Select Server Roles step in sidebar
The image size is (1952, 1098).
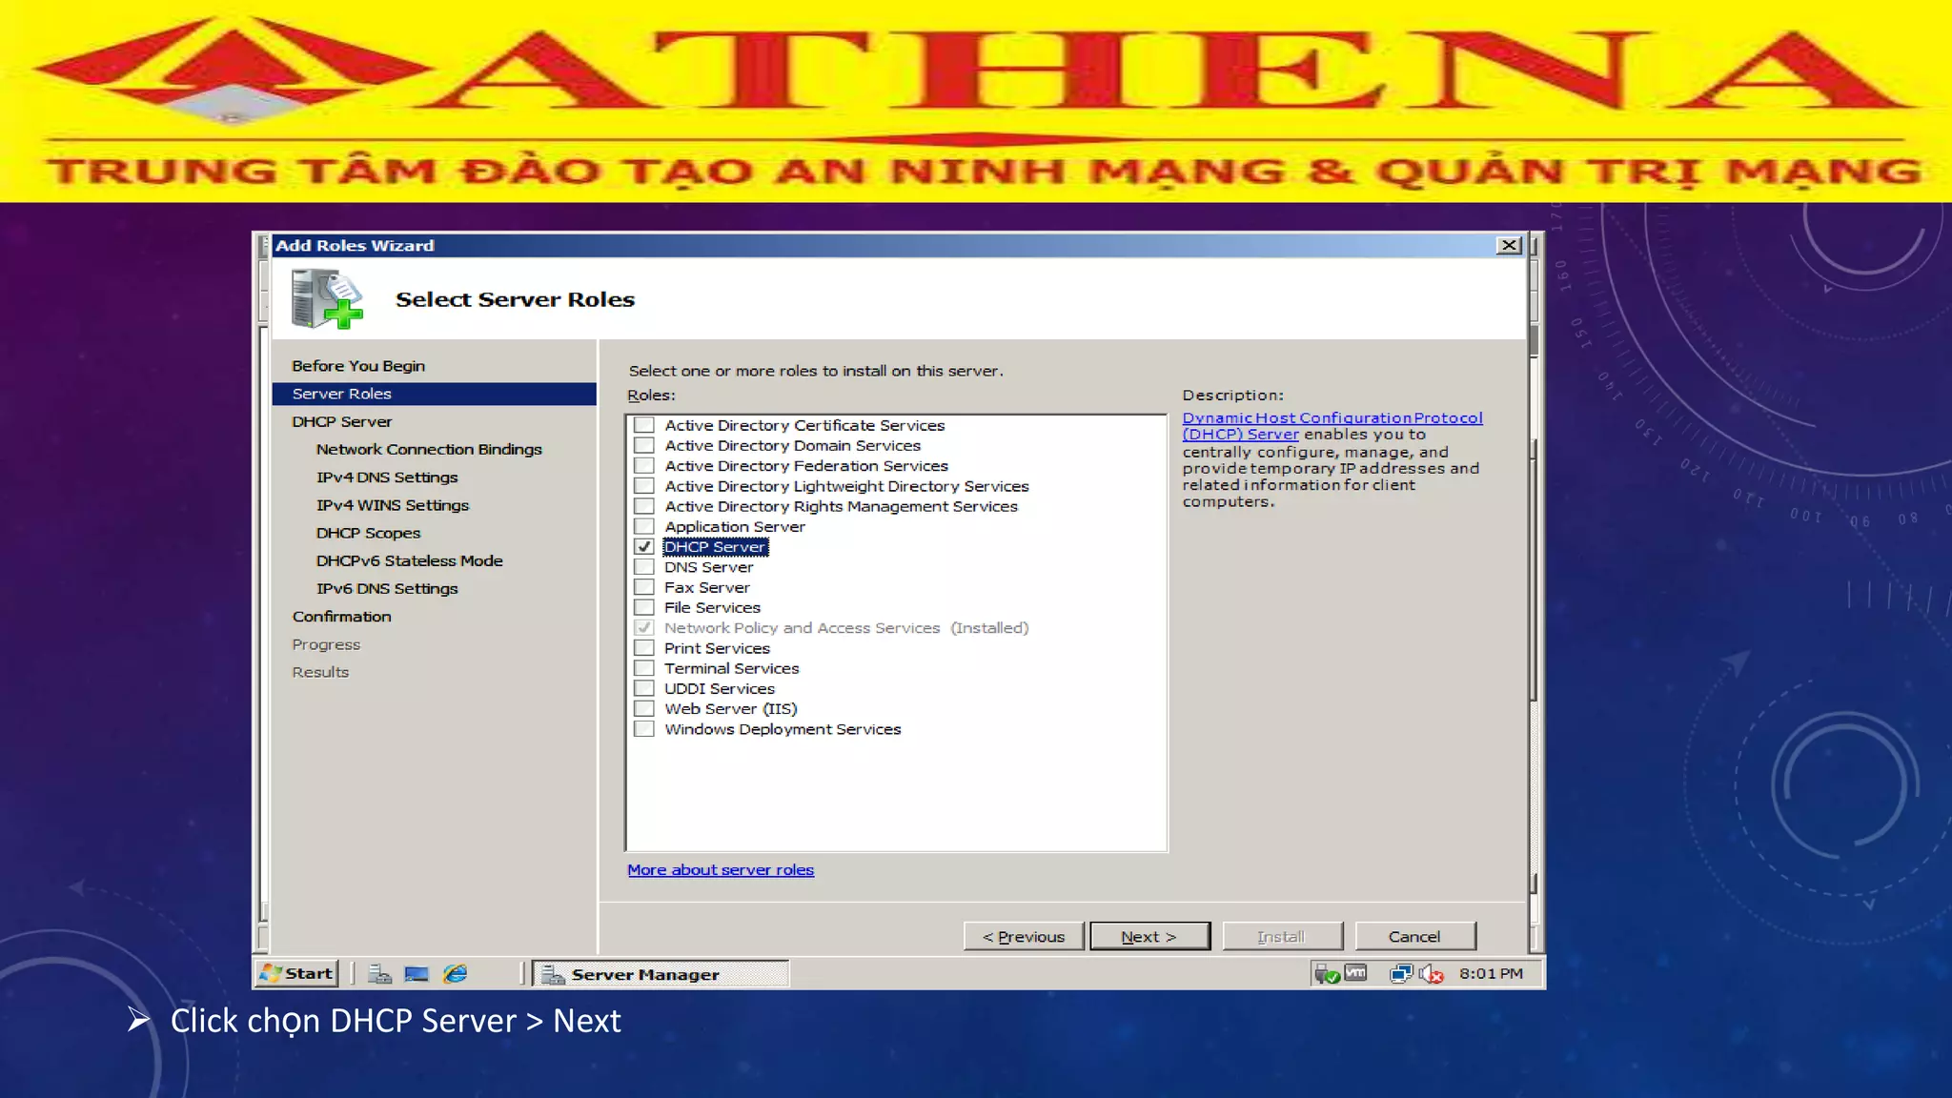click(434, 394)
